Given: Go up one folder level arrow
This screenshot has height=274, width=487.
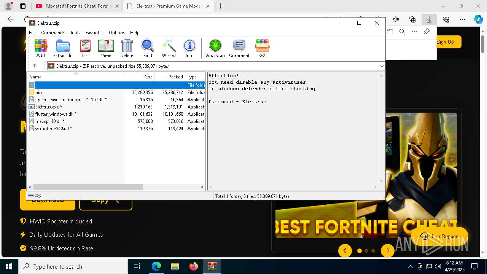Looking at the screenshot, I should point(35,66).
